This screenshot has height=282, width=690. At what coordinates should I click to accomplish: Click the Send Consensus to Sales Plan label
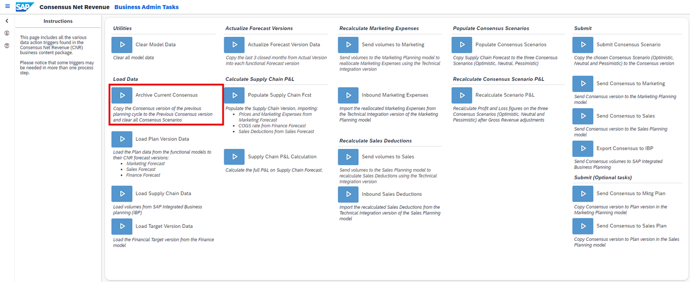tap(632, 226)
